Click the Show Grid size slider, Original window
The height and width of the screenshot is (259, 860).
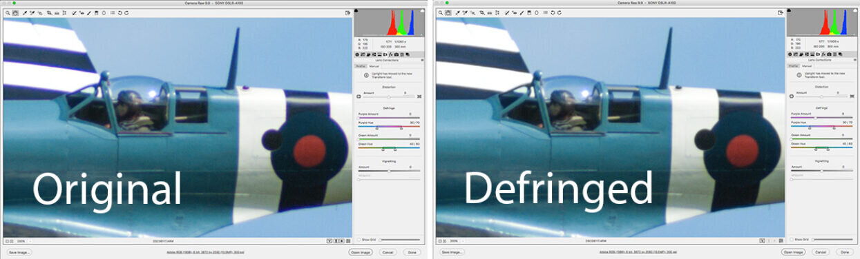pyautogui.click(x=399, y=240)
